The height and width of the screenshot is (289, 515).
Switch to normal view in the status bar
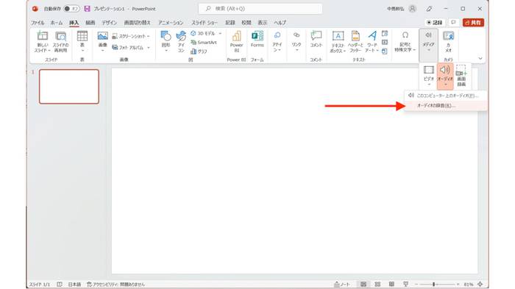click(x=363, y=284)
